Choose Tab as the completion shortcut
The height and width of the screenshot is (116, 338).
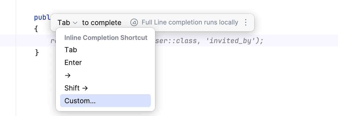click(x=71, y=50)
